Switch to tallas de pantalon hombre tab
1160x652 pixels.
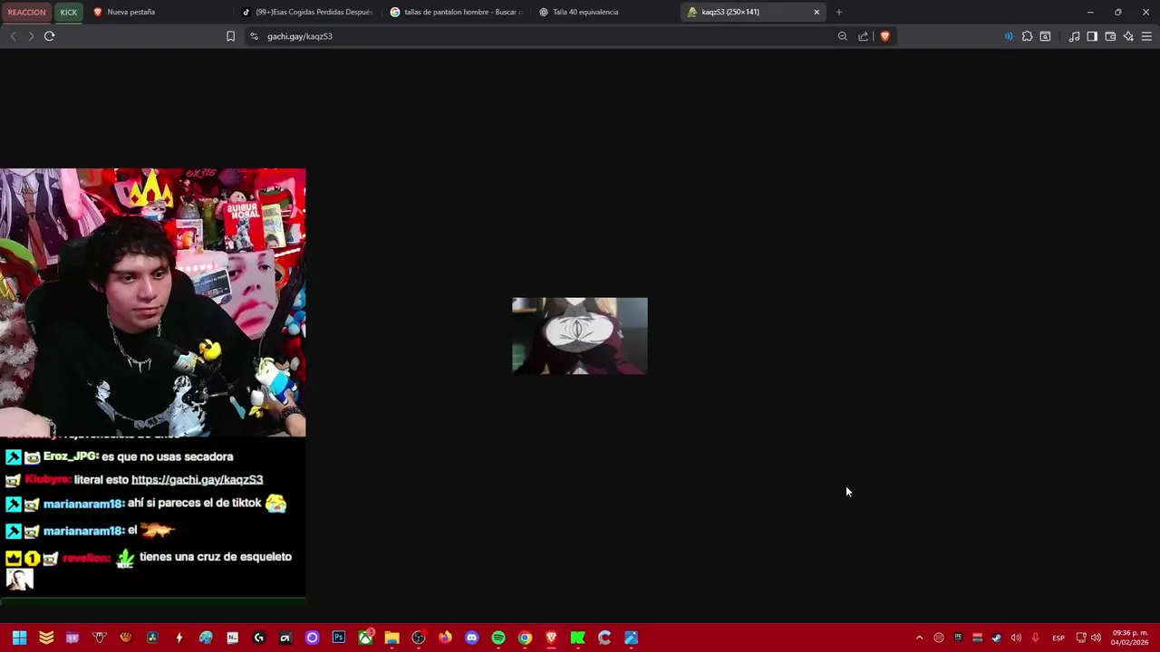pyautogui.click(x=457, y=12)
